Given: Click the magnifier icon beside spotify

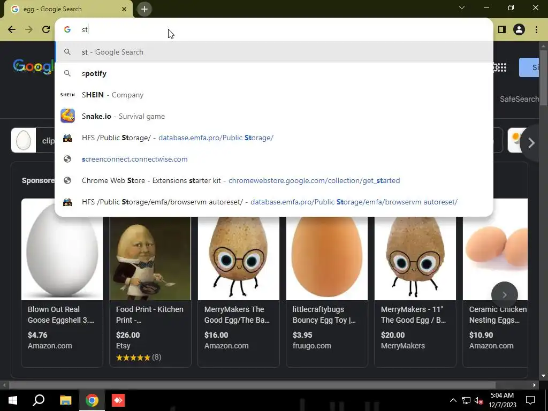Looking at the screenshot, I should pos(67,73).
